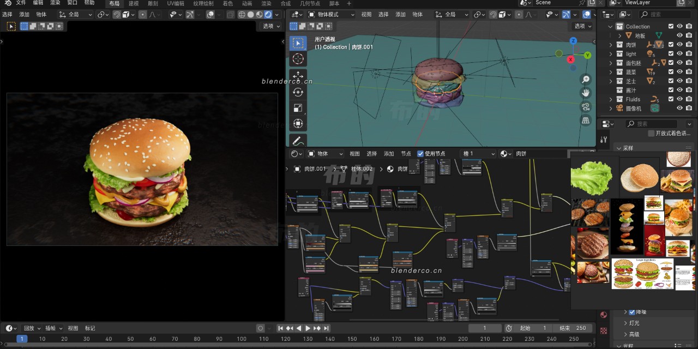Choose the Move tool in viewport toolbar

point(298,76)
